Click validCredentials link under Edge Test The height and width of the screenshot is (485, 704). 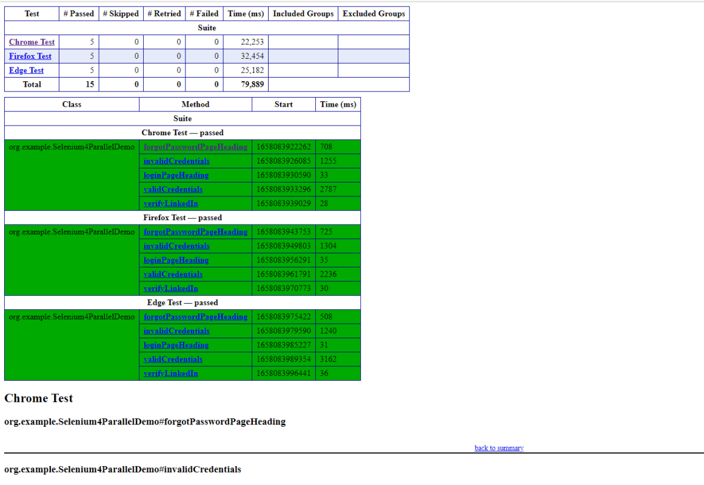click(x=173, y=359)
